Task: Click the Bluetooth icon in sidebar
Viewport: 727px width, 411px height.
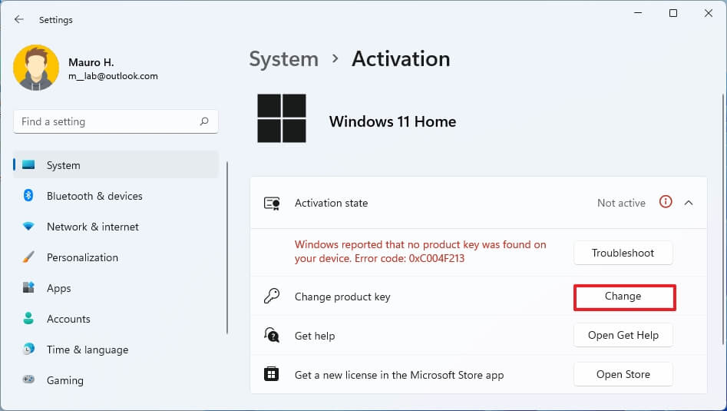Action: point(28,195)
